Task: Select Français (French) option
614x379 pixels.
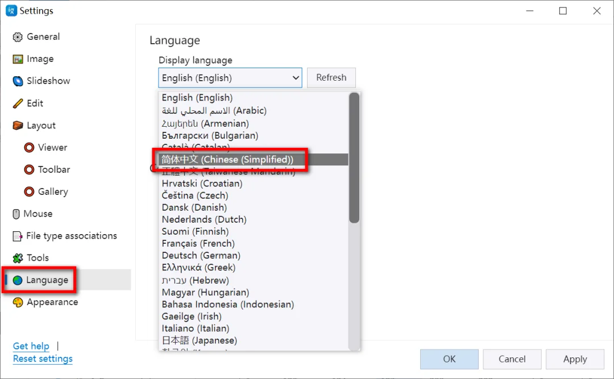Action: [254, 244]
